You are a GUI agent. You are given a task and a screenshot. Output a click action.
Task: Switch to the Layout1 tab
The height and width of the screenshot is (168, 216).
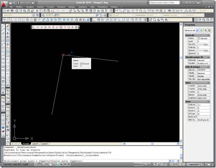(x=35, y=144)
